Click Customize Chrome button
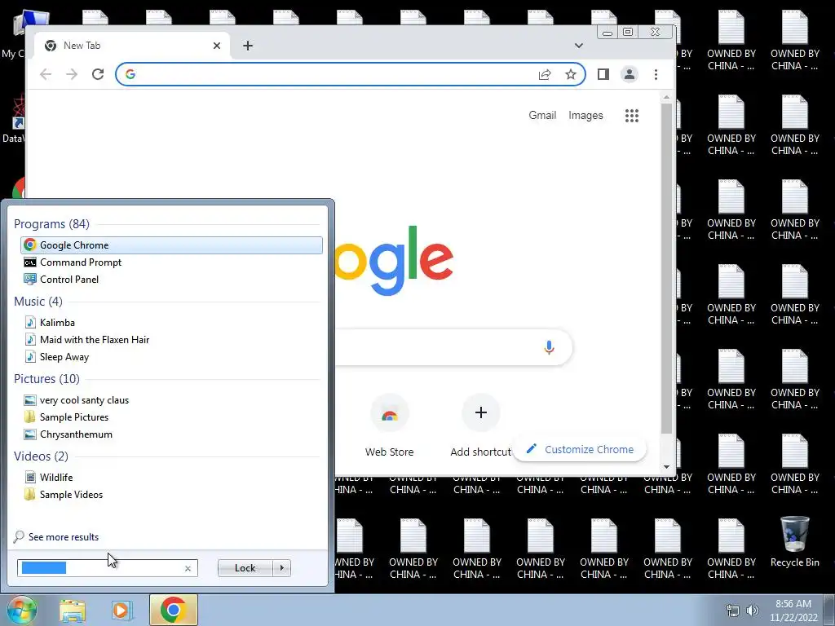 tap(581, 449)
